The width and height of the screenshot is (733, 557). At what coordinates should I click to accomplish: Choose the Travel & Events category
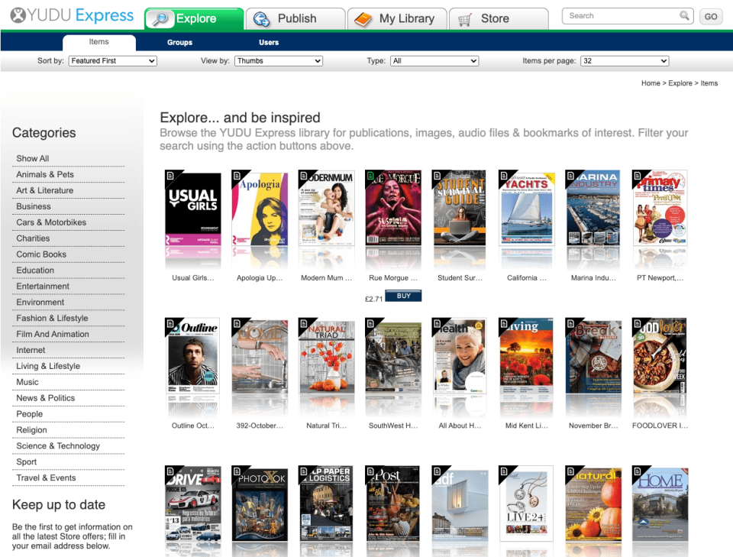coord(47,478)
